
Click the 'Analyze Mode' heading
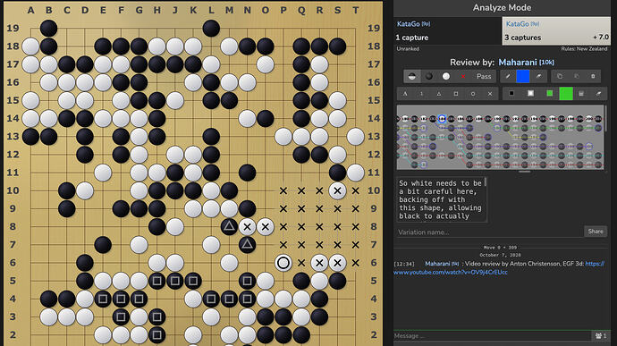click(502, 7)
